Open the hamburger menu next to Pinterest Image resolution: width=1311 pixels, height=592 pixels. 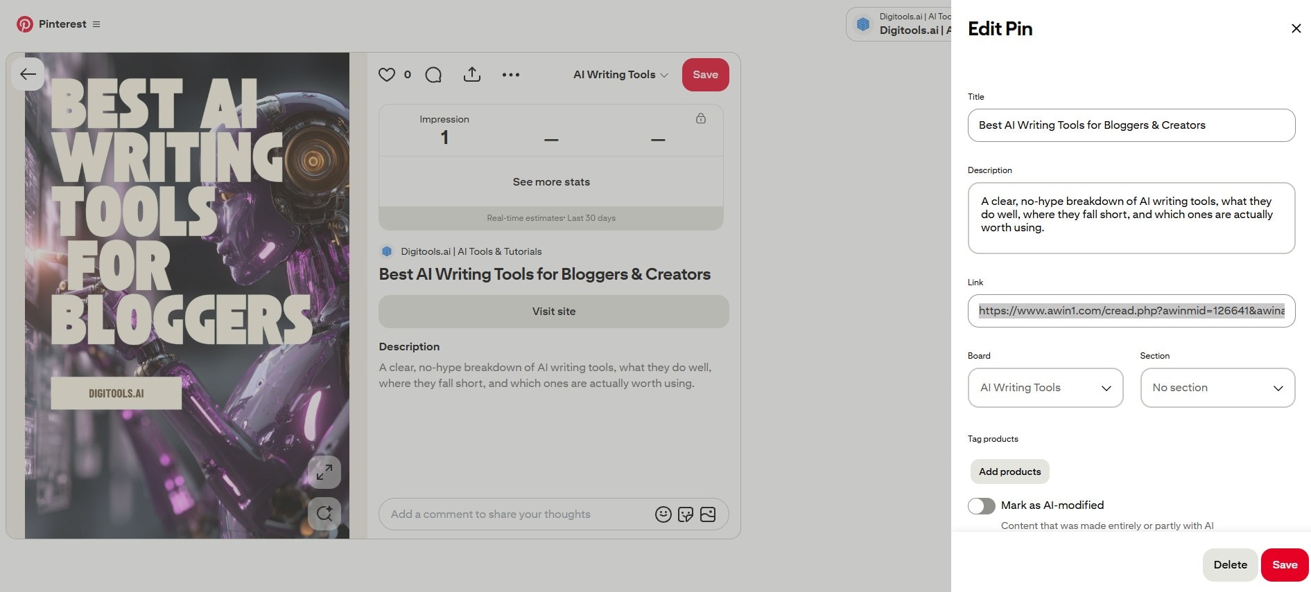[x=96, y=24]
